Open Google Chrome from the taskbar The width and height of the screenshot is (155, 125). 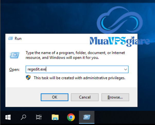point(71,118)
